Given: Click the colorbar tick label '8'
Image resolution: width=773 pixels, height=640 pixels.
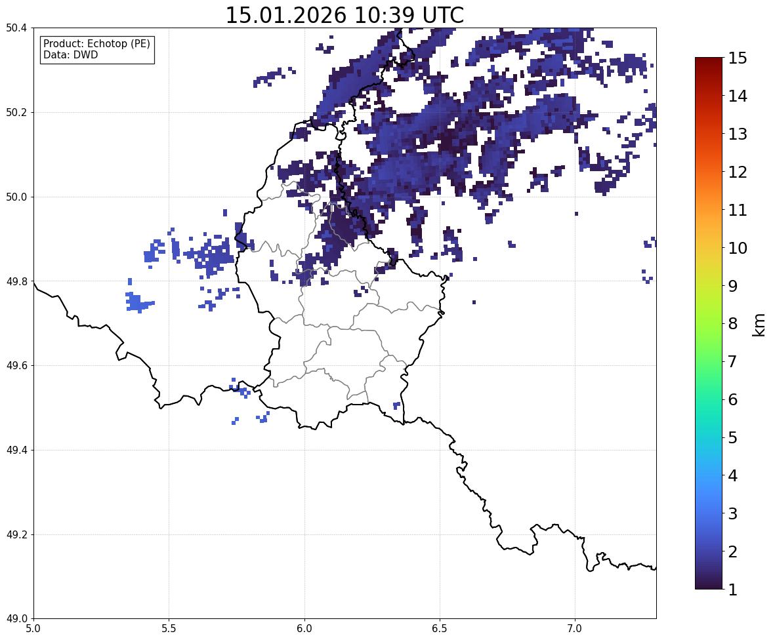Looking at the screenshot, I should (733, 324).
